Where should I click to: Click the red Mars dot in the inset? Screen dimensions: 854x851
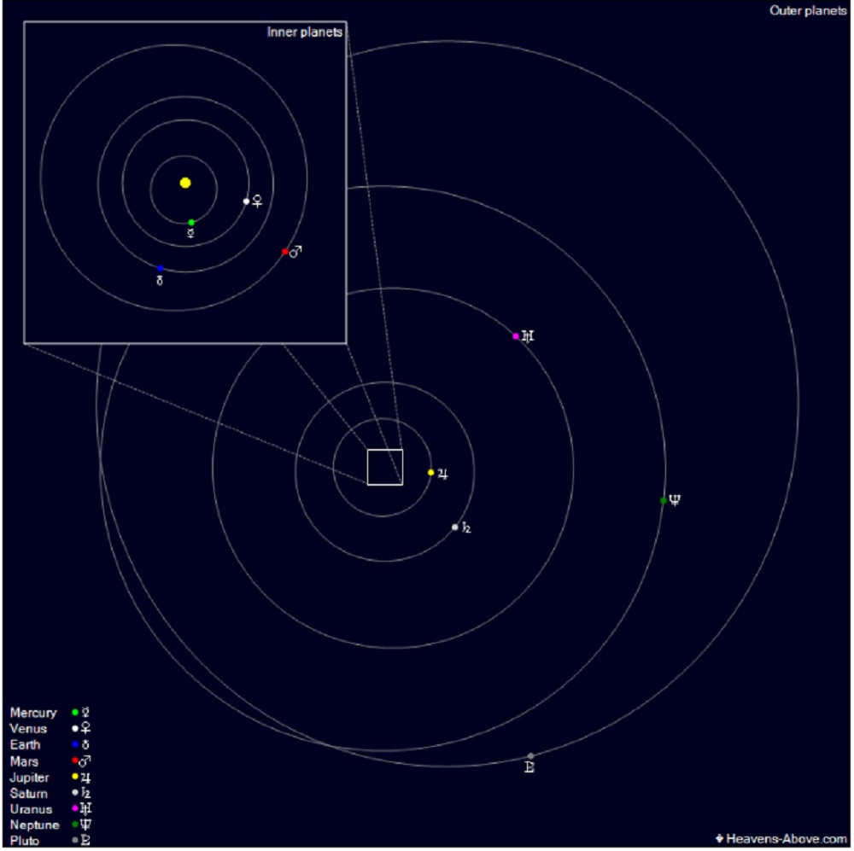pos(285,252)
